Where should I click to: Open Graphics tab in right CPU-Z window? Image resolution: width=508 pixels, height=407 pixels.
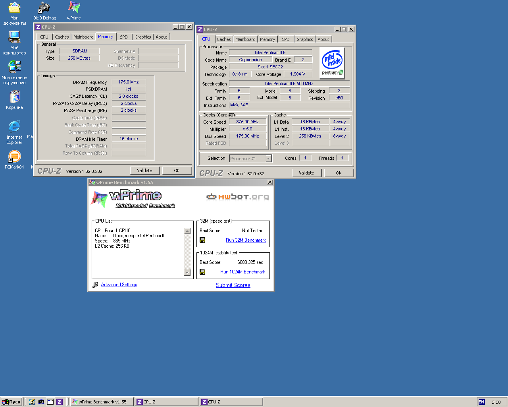pyautogui.click(x=305, y=39)
